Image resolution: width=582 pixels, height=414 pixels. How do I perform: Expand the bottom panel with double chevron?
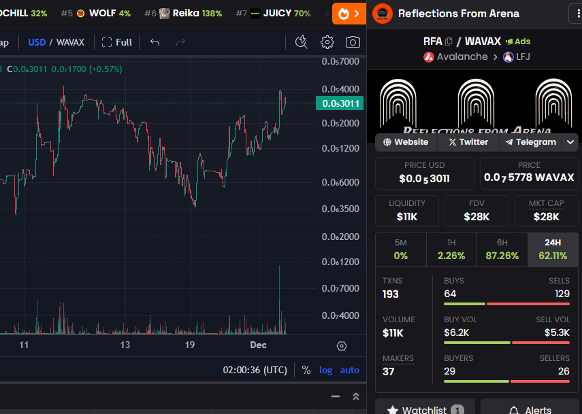pos(355,396)
